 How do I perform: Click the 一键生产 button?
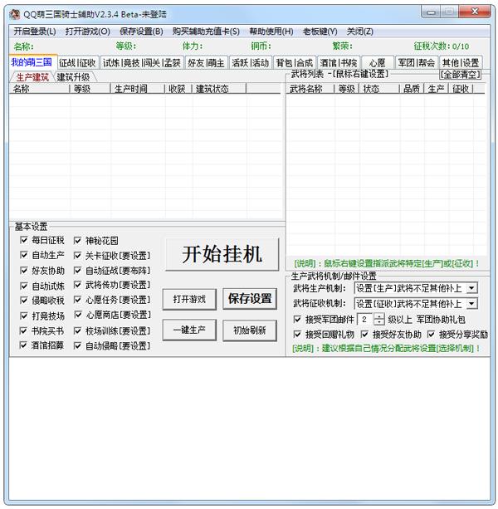click(189, 330)
